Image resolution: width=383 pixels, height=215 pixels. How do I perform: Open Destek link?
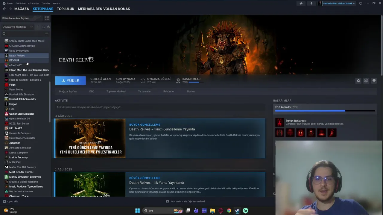(x=191, y=91)
